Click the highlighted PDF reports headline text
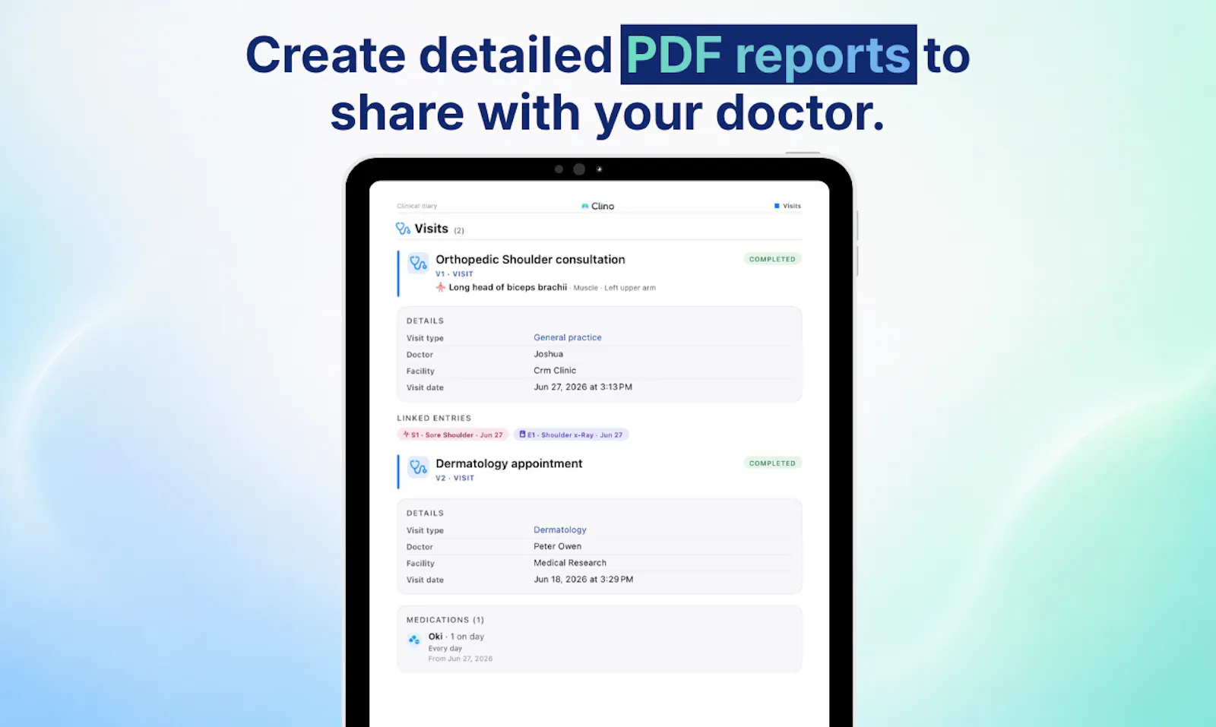The height and width of the screenshot is (727, 1216). [768, 55]
